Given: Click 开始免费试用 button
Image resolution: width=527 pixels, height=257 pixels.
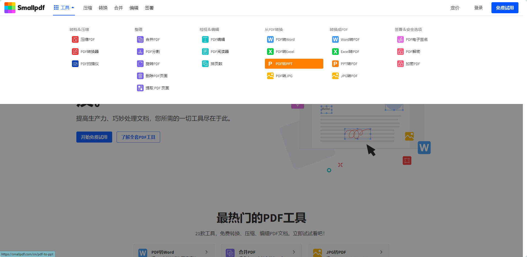Looking at the screenshot, I should pos(94,137).
